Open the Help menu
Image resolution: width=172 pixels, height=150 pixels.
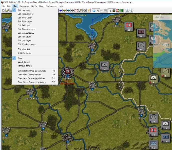click(x=61, y=6)
